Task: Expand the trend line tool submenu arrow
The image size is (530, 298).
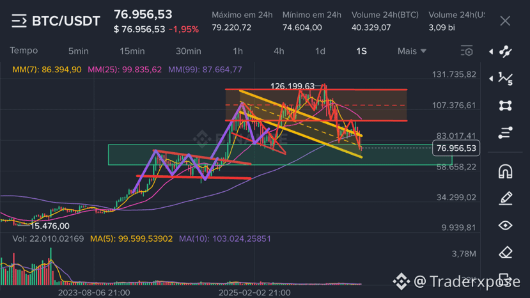Action: pos(491,51)
